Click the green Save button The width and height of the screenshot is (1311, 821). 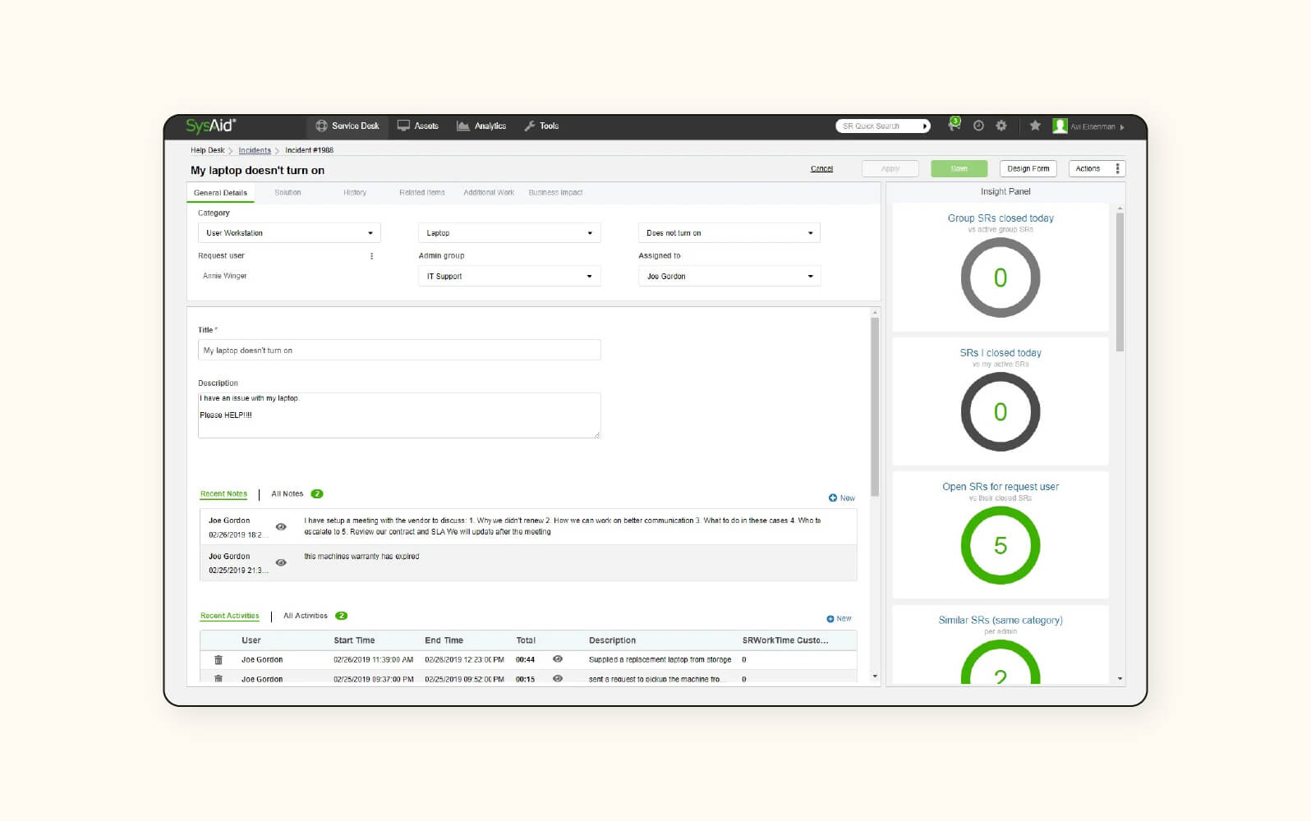(x=959, y=168)
